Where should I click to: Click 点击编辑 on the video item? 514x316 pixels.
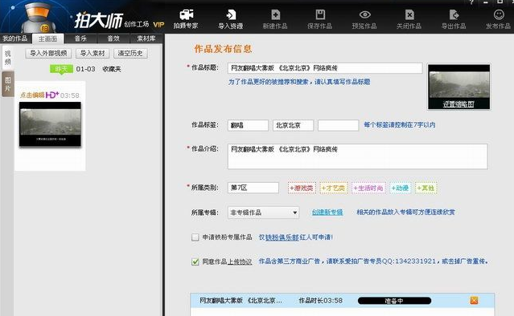point(32,95)
